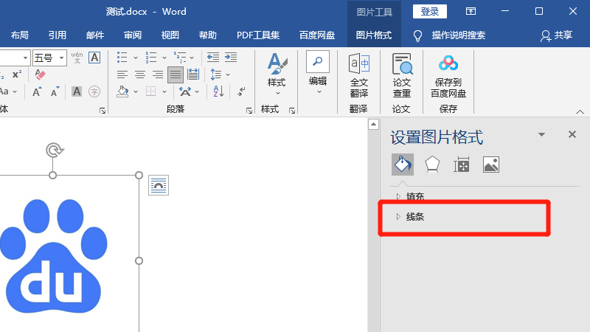
Task: Open the Layout & Properties icon
Action: 462,165
